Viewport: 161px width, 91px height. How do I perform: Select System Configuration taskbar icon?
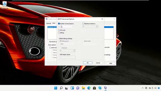pyautogui.click(x=105, y=88)
